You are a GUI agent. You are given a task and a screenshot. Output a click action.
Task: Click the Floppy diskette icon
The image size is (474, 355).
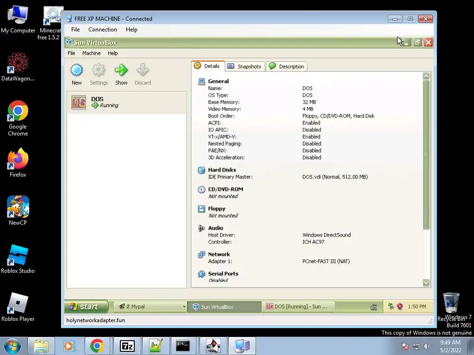201,208
